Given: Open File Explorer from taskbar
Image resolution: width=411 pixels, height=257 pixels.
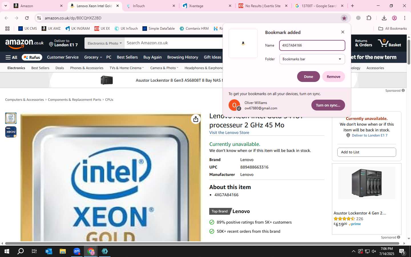Looking at the screenshot, I should pyautogui.click(x=63, y=251).
